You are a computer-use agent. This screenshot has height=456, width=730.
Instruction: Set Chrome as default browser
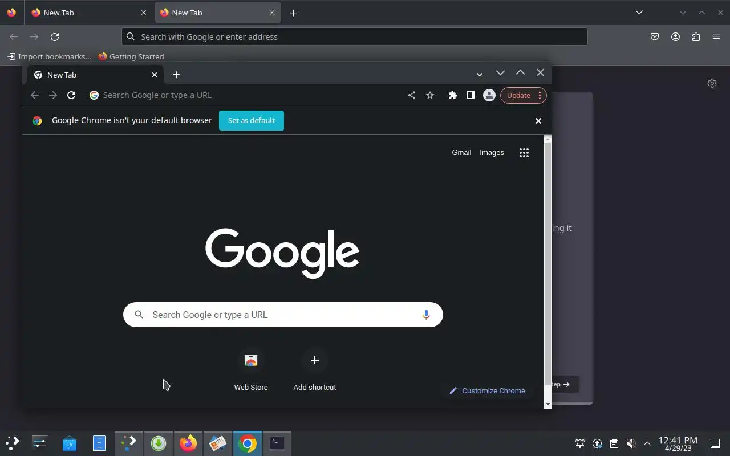tap(252, 120)
